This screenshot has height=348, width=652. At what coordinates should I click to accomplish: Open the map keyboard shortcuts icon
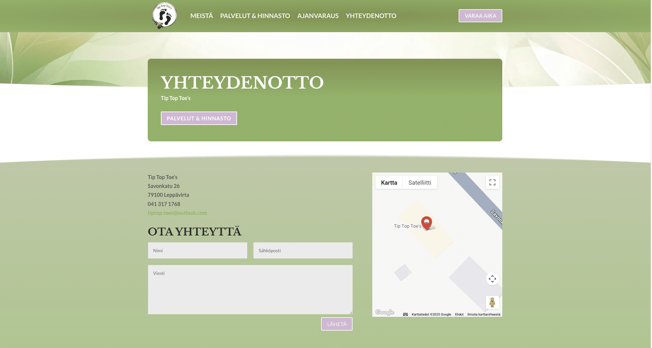(x=405, y=314)
